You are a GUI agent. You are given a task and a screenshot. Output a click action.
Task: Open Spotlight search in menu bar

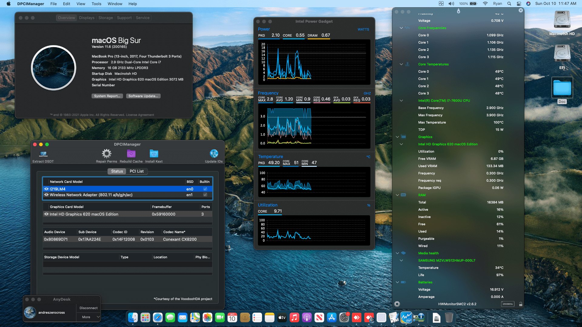click(509, 4)
